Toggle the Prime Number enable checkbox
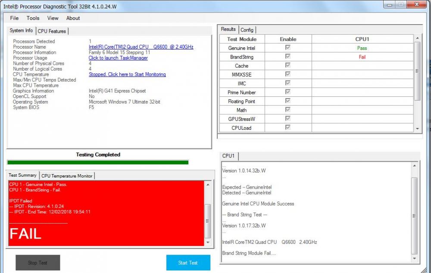 coord(288,92)
